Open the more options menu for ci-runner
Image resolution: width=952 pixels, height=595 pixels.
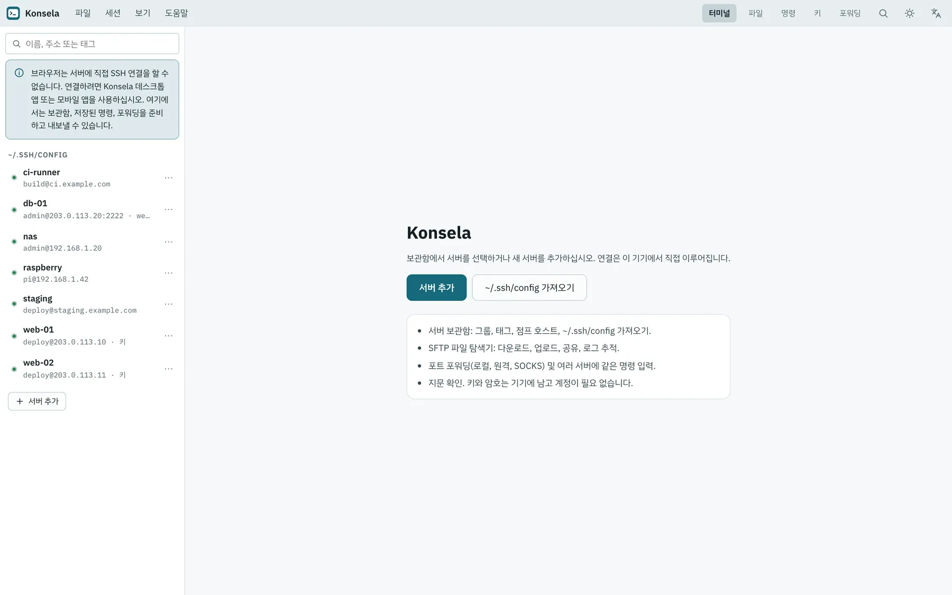tap(169, 178)
